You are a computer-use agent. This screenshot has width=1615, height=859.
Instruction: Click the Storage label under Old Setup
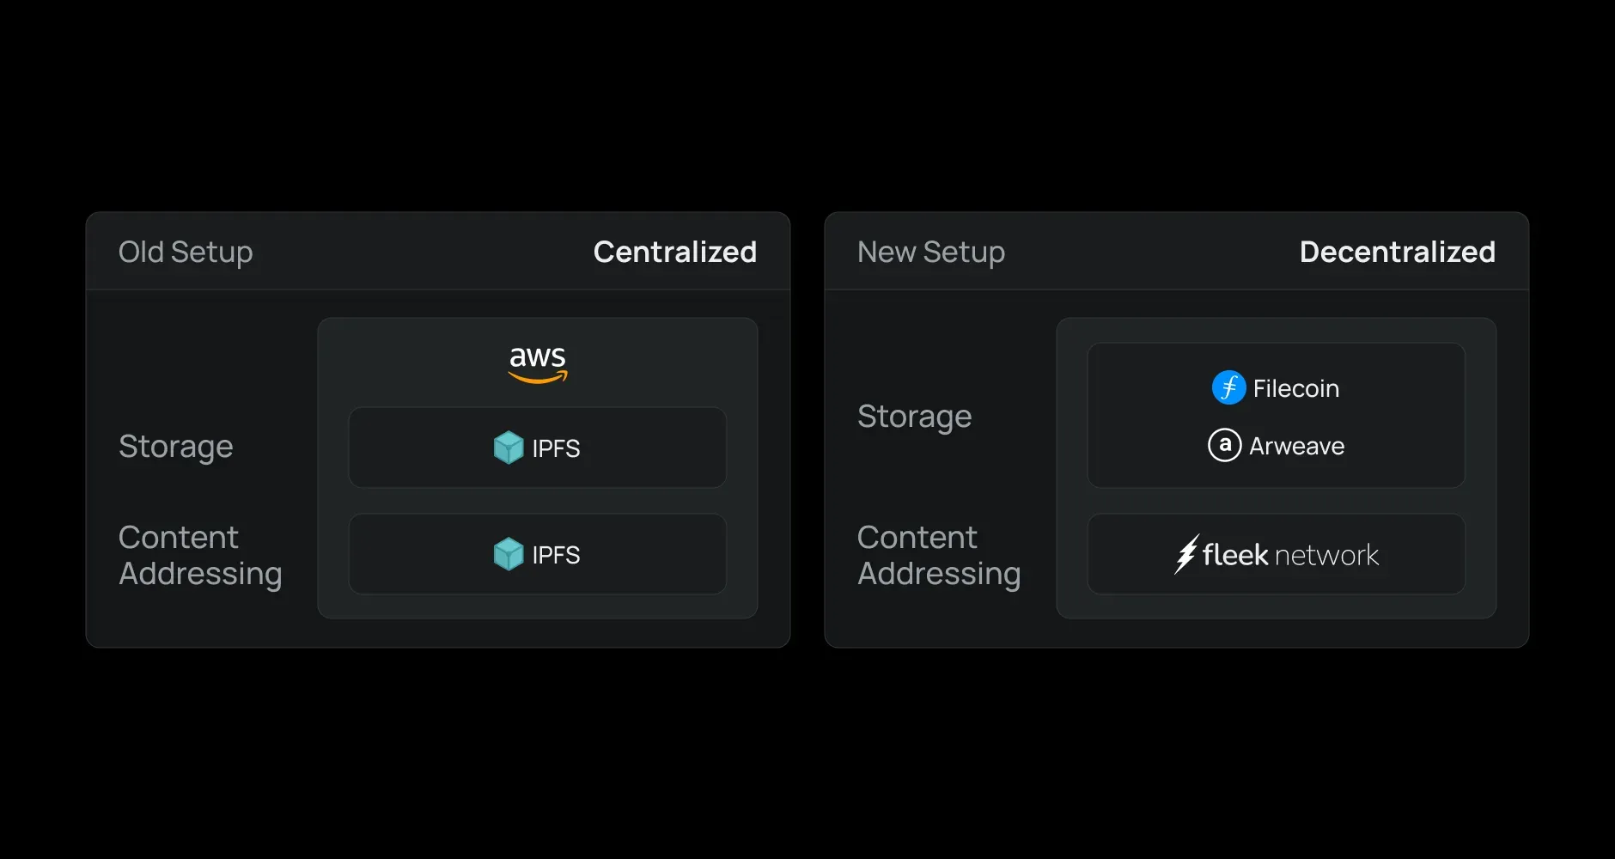(x=175, y=447)
